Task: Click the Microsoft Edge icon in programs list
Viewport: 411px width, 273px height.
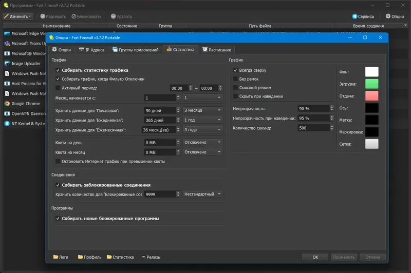Action: 7,33
